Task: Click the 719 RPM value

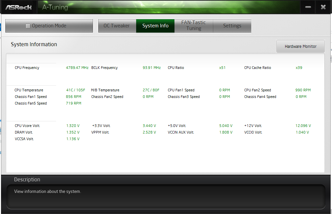Action: (74, 103)
